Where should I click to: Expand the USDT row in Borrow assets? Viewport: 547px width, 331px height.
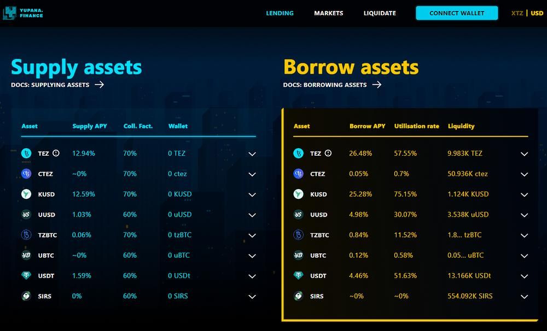coord(524,276)
